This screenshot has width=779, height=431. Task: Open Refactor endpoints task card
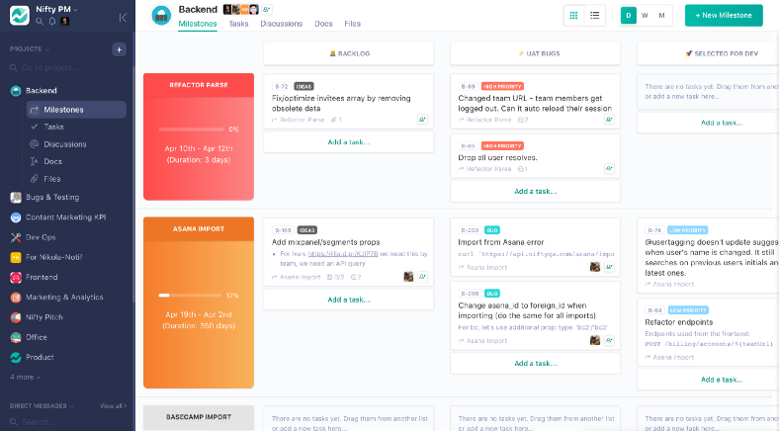pos(708,332)
